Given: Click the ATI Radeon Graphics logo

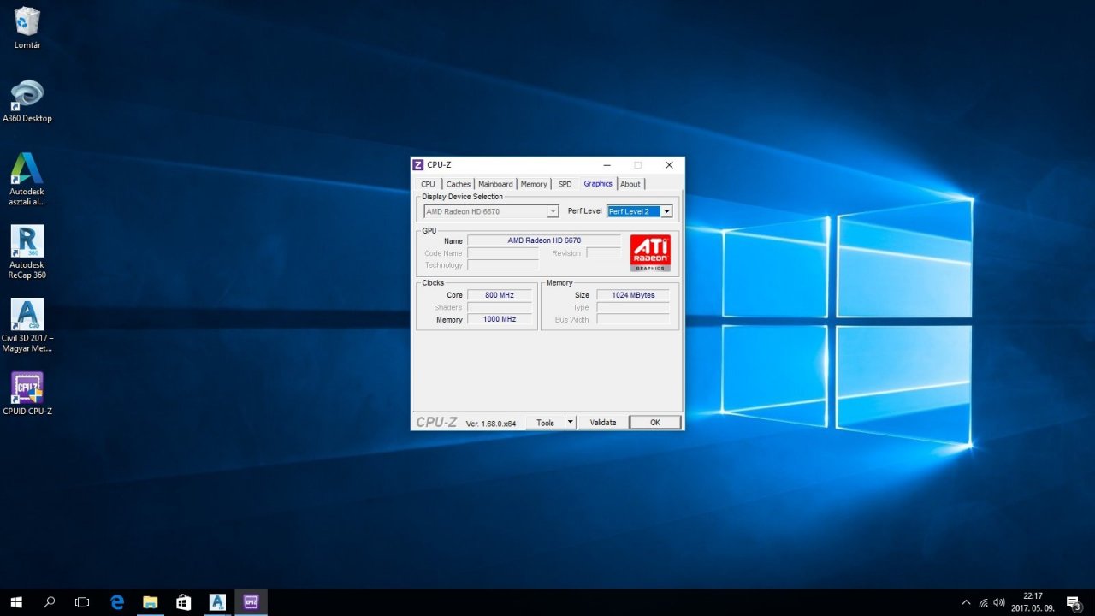Looking at the screenshot, I should coord(650,253).
